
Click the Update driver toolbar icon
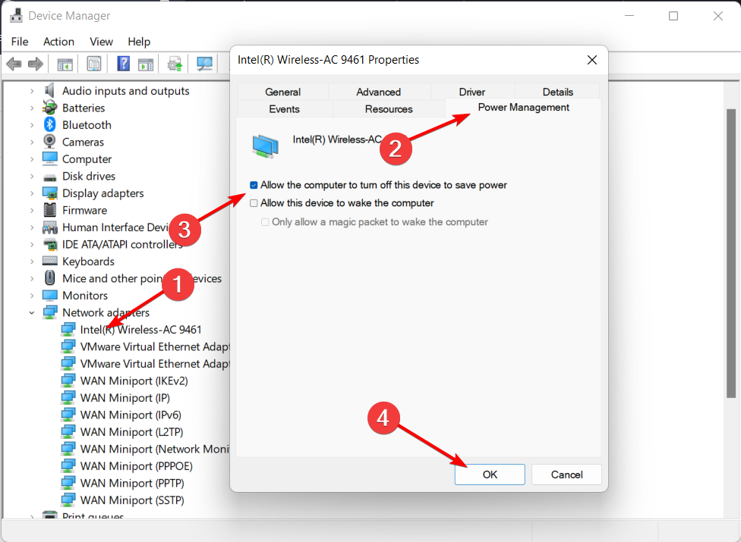point(175,64)
